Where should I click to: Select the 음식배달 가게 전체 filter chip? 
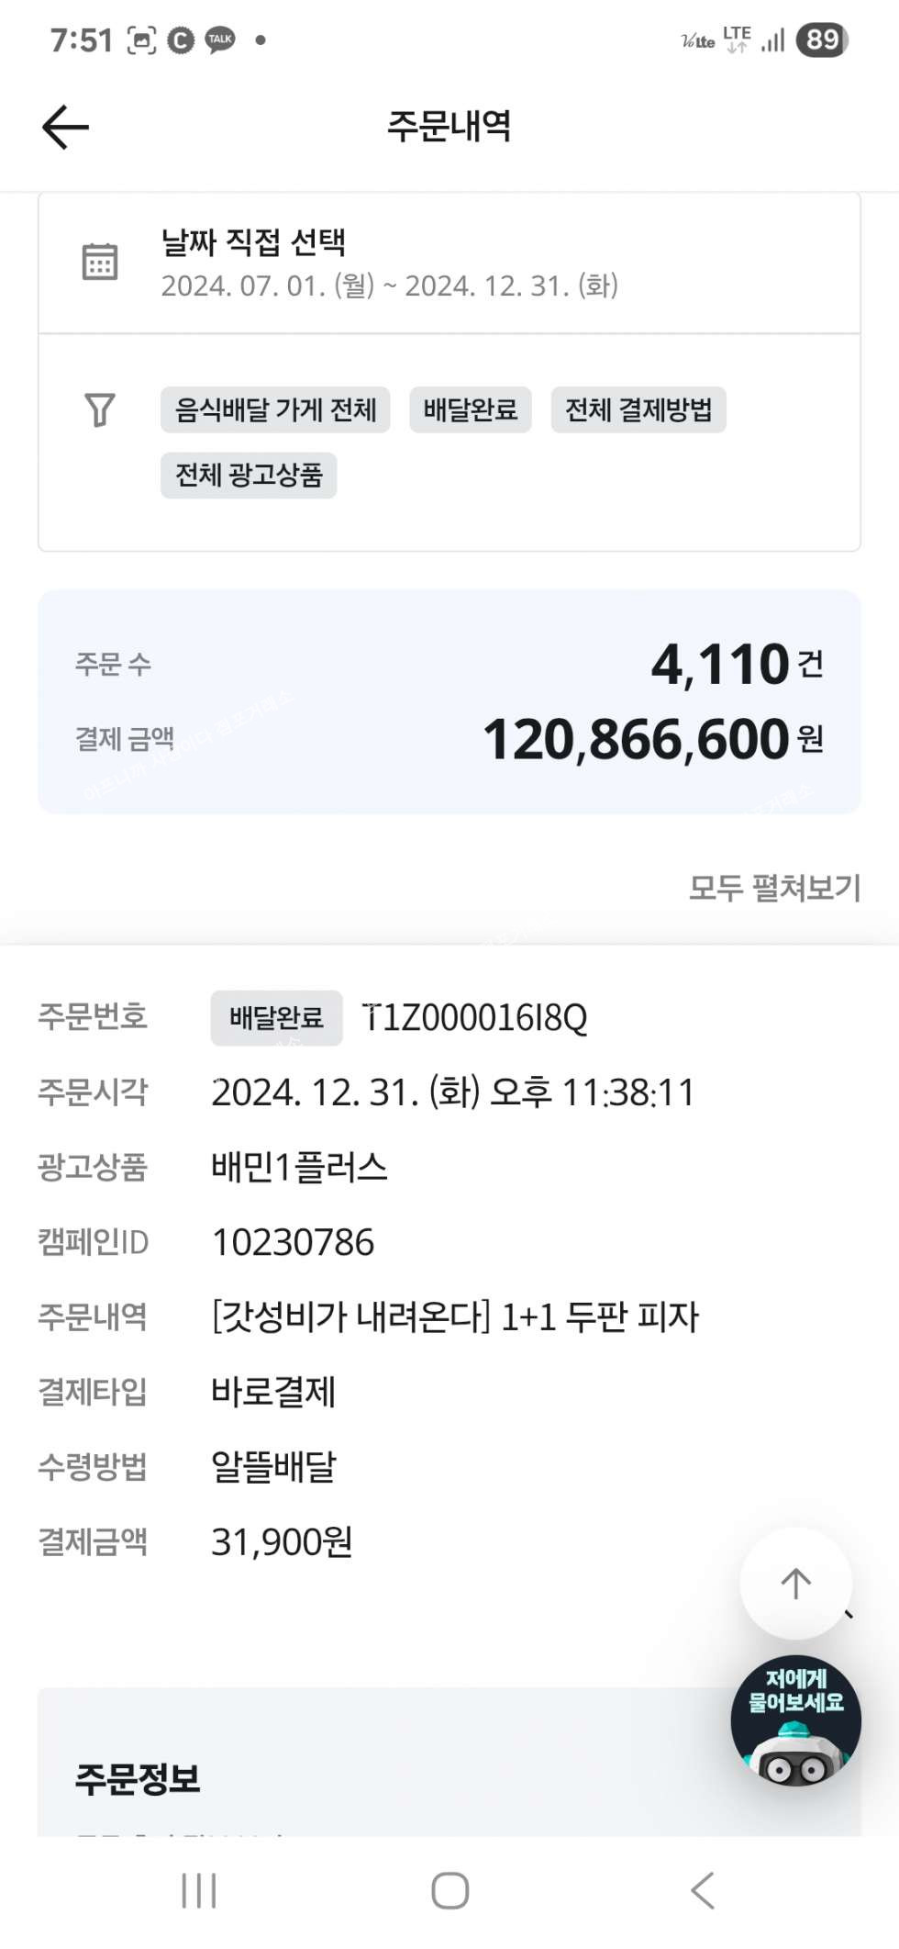pyautogui.click(x=275, y=409)
